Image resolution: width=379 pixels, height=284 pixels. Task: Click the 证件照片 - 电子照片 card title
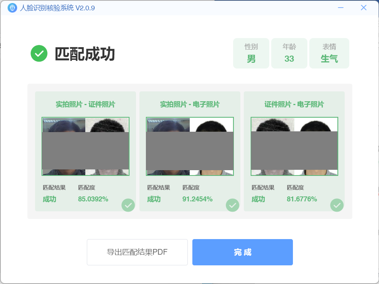click(x=294, y=104)
